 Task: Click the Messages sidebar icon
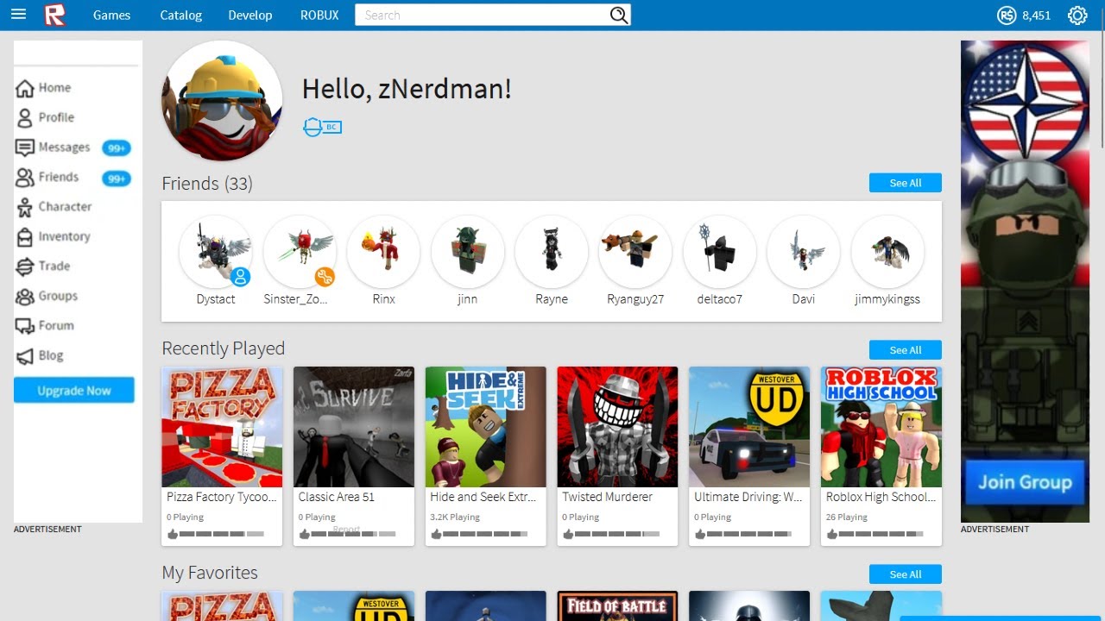(25, 147)
